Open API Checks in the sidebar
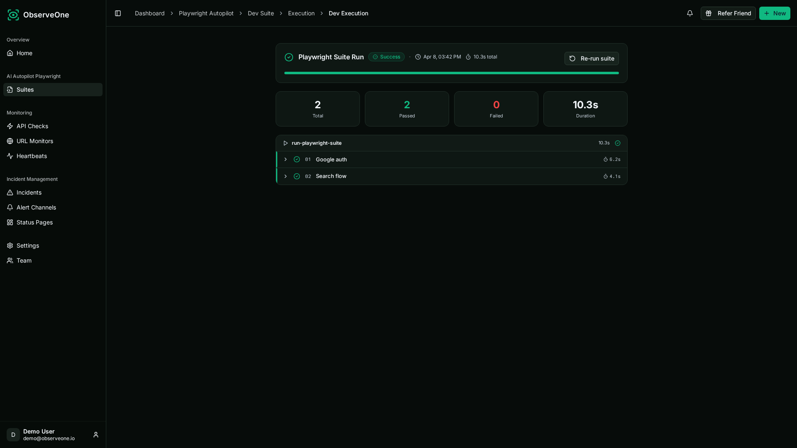 click(x=53, y=126)
